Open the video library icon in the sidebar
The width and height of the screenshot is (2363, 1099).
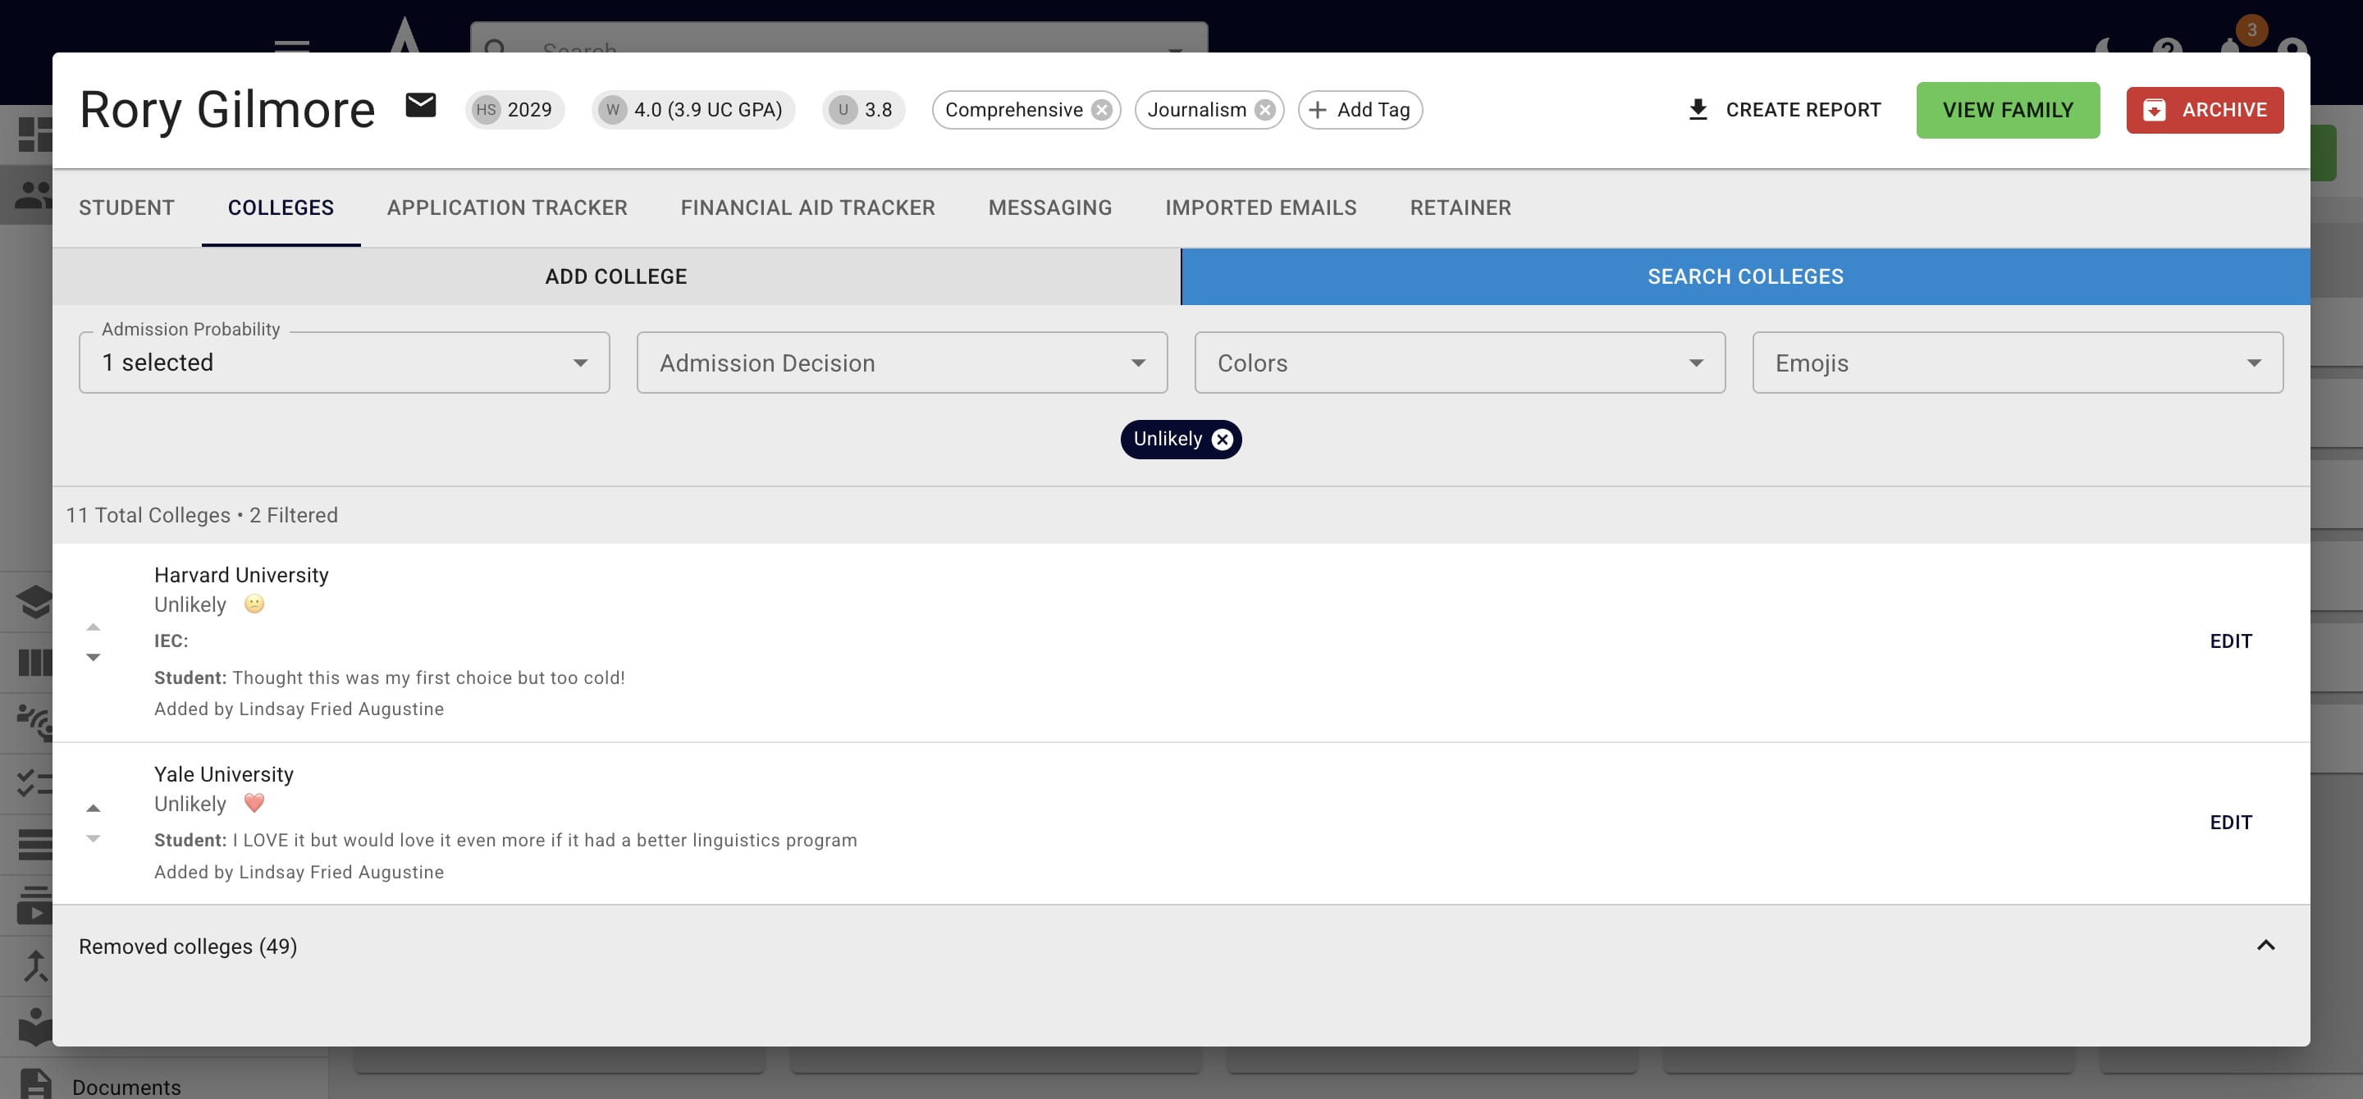point(34,905)
